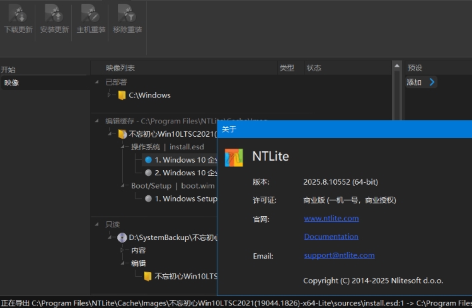Select 映像 in the left sidebar
This screenshot has height=308, width=472.
[45, 83]
